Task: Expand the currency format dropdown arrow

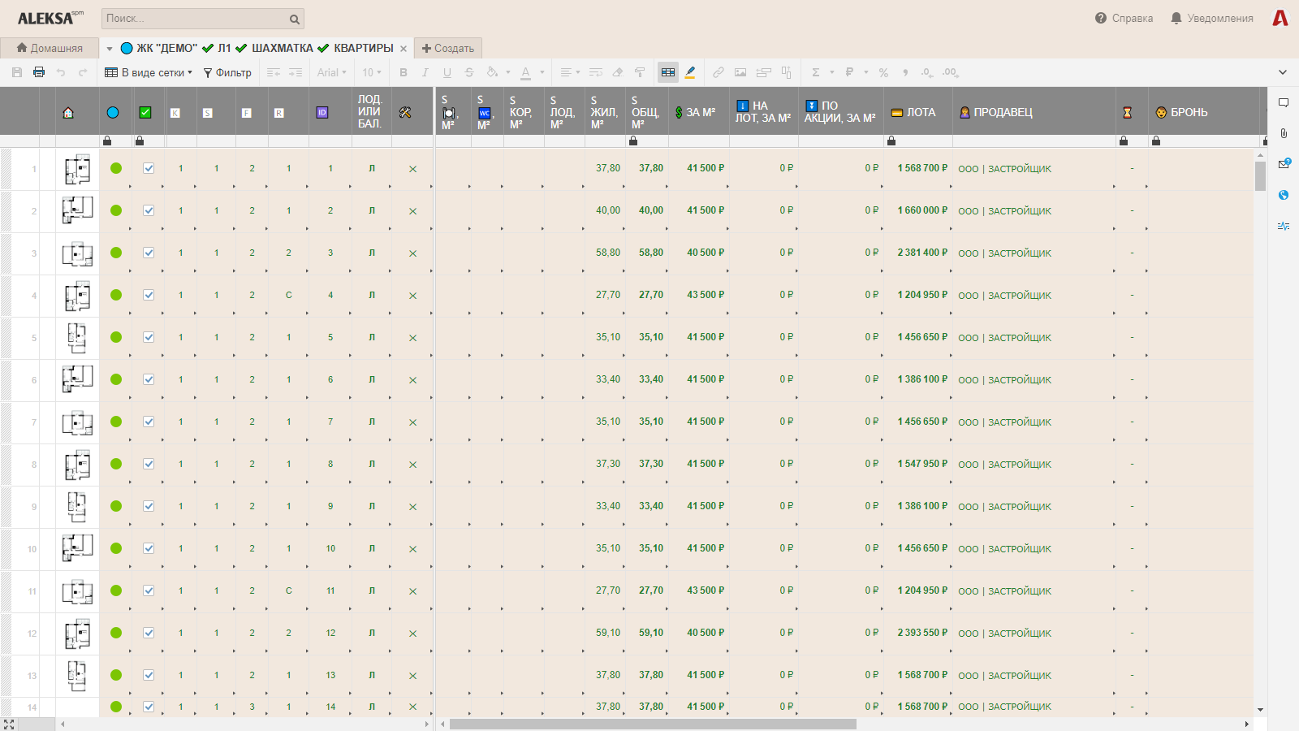Action: pyautogui.click(x=866, y=72)
